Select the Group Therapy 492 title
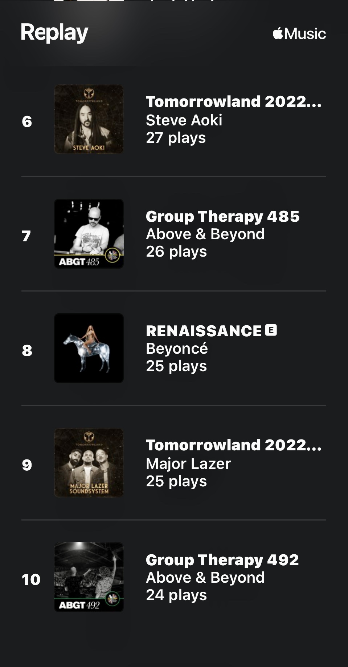This screenshot has height=667, width=348. [222, 560]
